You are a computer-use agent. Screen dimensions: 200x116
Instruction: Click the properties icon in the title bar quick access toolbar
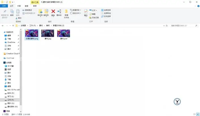pos(7,2)
